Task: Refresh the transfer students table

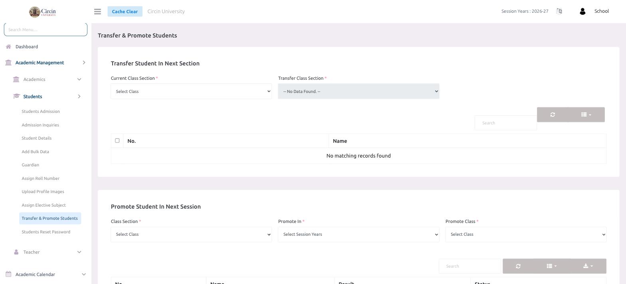Action: 553,114
